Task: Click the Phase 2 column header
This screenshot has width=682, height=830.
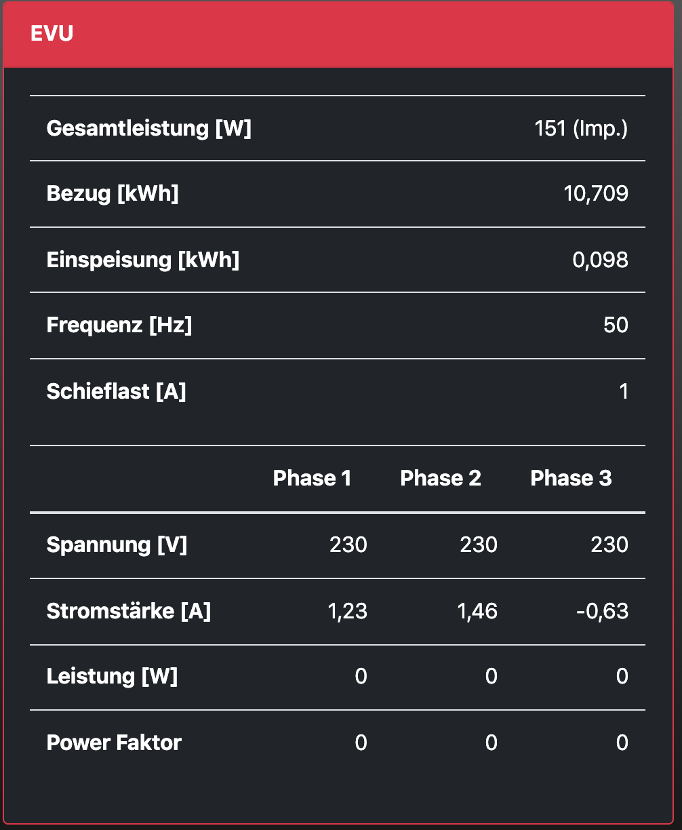Action: click(x=441, y=478)
